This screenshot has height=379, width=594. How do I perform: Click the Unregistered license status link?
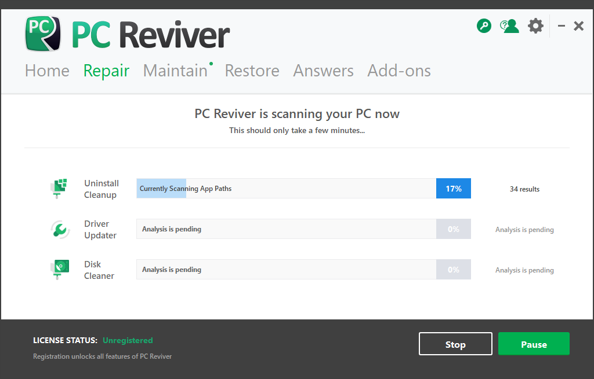pos(128,340)
